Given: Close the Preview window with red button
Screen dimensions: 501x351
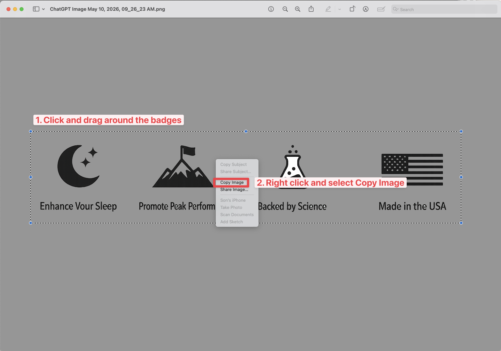Looking at the screenshot, I should point(8,9).
